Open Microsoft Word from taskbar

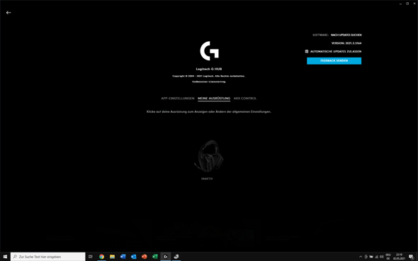pyautogui.click(x=123, y=257)
